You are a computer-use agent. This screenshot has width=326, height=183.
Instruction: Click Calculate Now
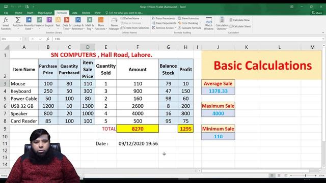click(239, 20)
